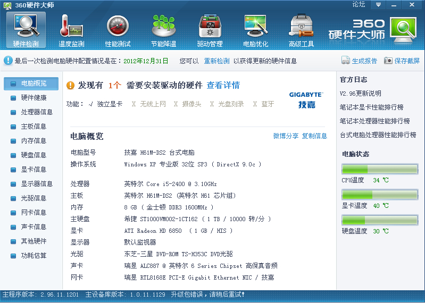The image size is (425, 303).
Task: Click the blue info icon beside 最后一次检测
Action: 8,61
